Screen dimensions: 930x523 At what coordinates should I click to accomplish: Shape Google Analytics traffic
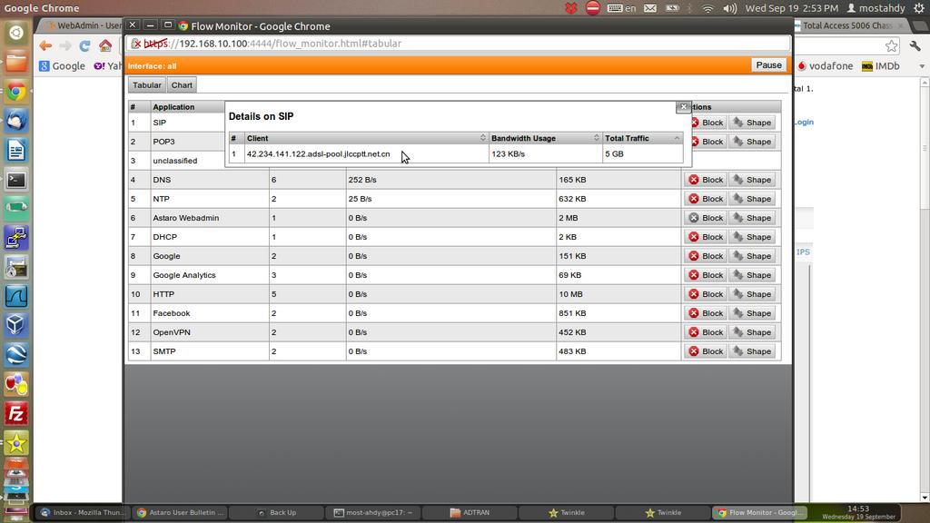point(751,275)
